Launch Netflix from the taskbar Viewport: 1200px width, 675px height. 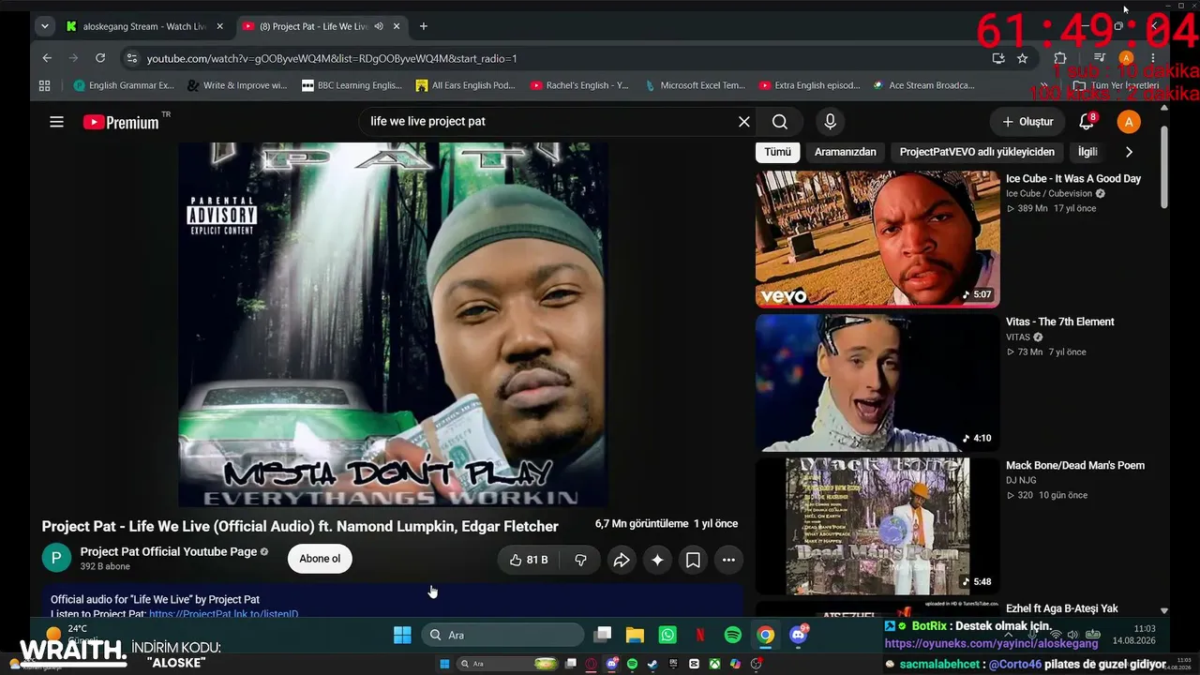tap(700, 636)
